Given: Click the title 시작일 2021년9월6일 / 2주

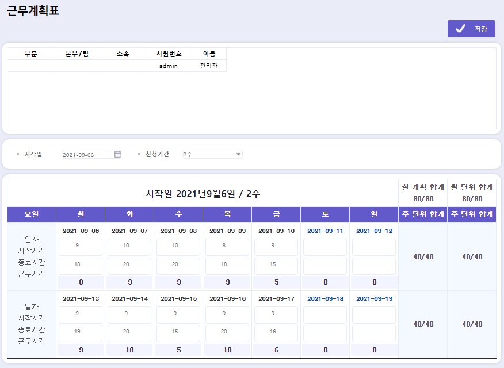Looking at the screenshot, I should click(203, 194).
